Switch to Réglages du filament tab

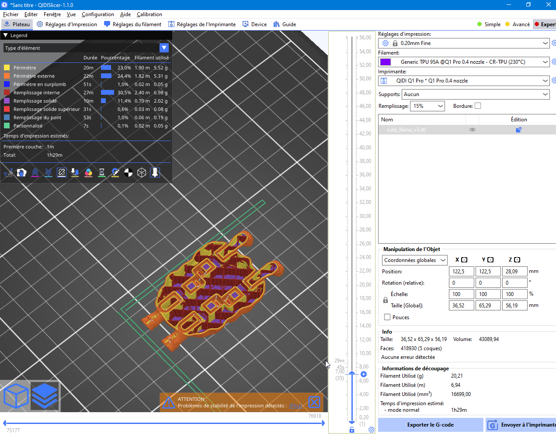[132, 24]
